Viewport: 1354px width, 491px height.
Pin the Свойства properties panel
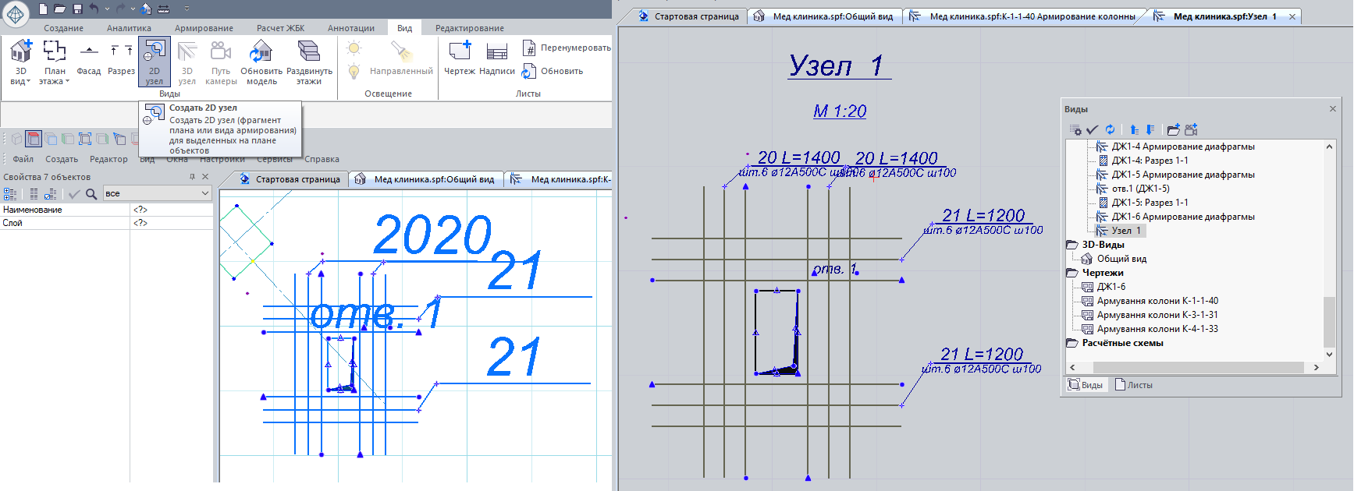pos(193,177)
